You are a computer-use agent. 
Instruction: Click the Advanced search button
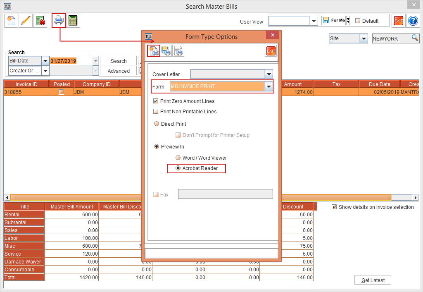pyautogui.click(x=118, y=71)
